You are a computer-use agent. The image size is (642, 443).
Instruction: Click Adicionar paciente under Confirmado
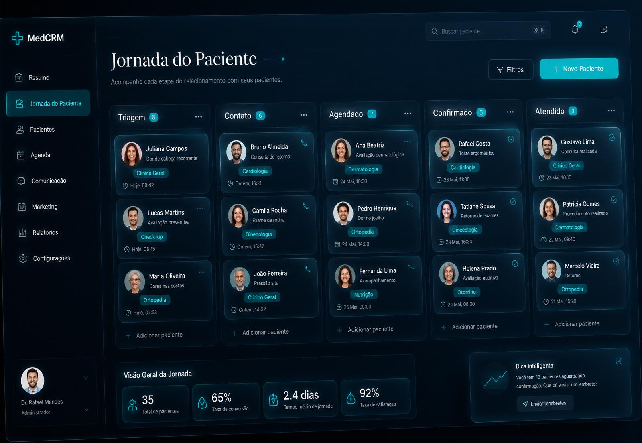click(x=469, y=327)
